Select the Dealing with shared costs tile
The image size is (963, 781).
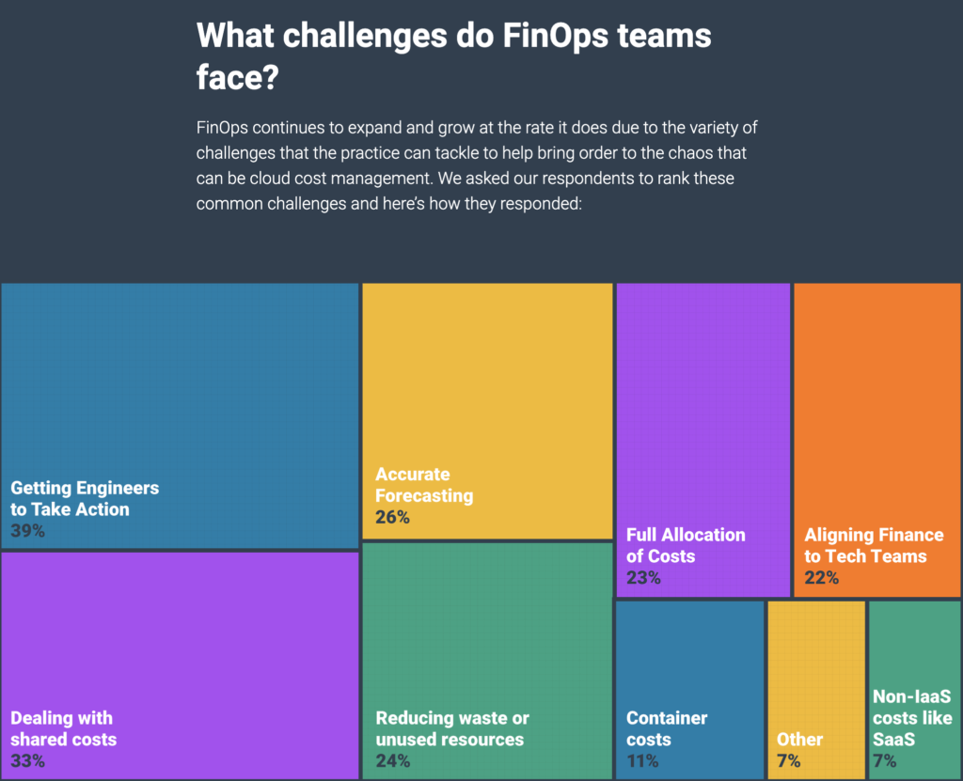180,665
